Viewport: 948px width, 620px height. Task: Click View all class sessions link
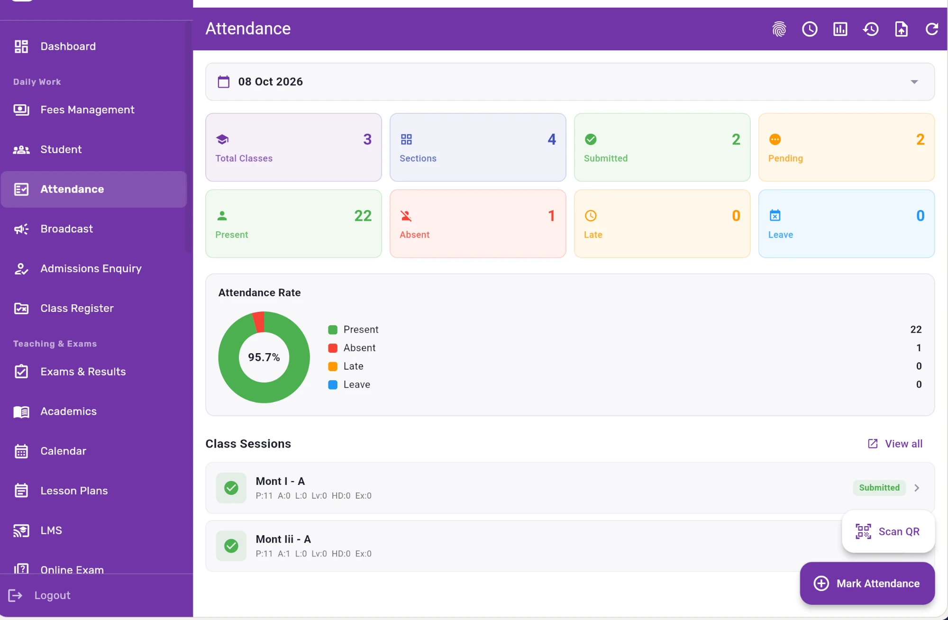(895, 444)
